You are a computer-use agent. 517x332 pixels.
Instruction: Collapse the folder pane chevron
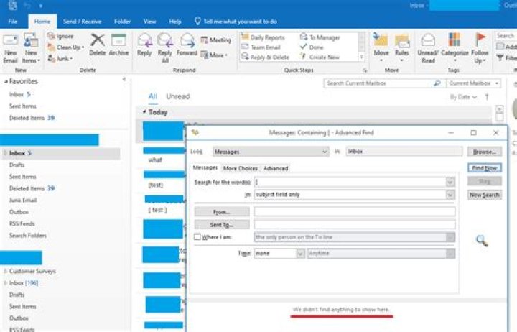pos(124,79)
